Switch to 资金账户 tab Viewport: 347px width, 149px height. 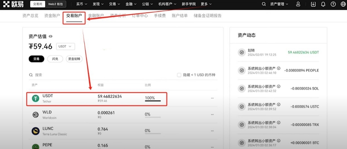52,16
